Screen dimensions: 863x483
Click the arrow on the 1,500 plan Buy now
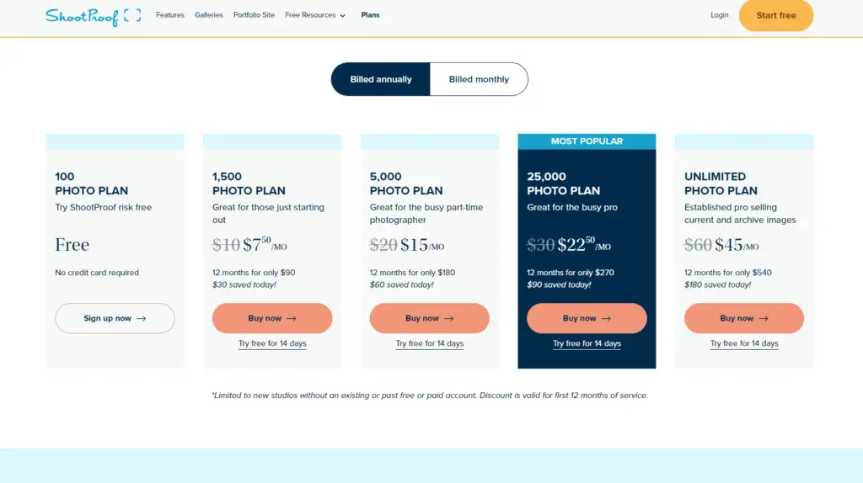tap(292, 319)
